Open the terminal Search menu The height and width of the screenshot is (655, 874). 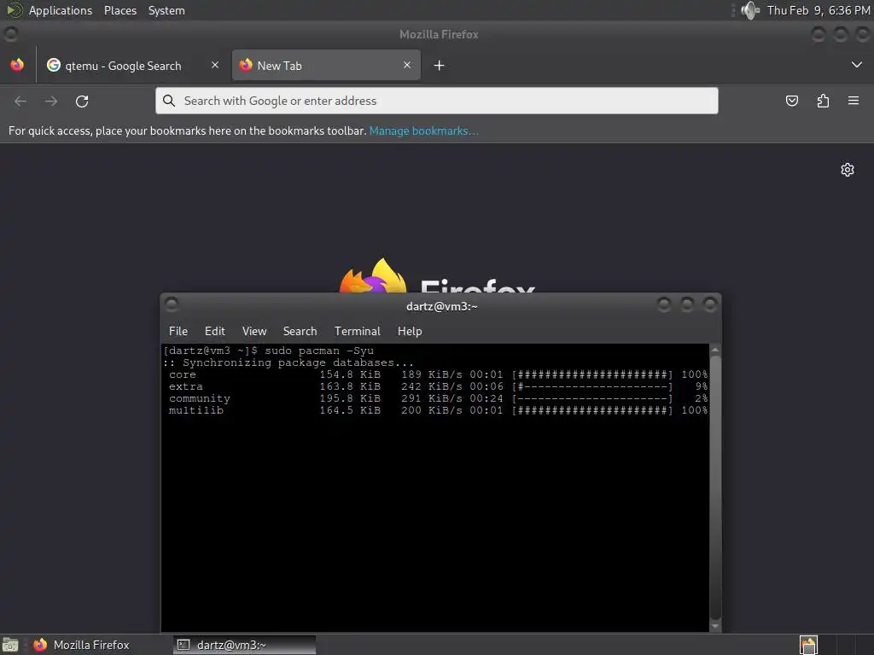(x=300, y=331)
